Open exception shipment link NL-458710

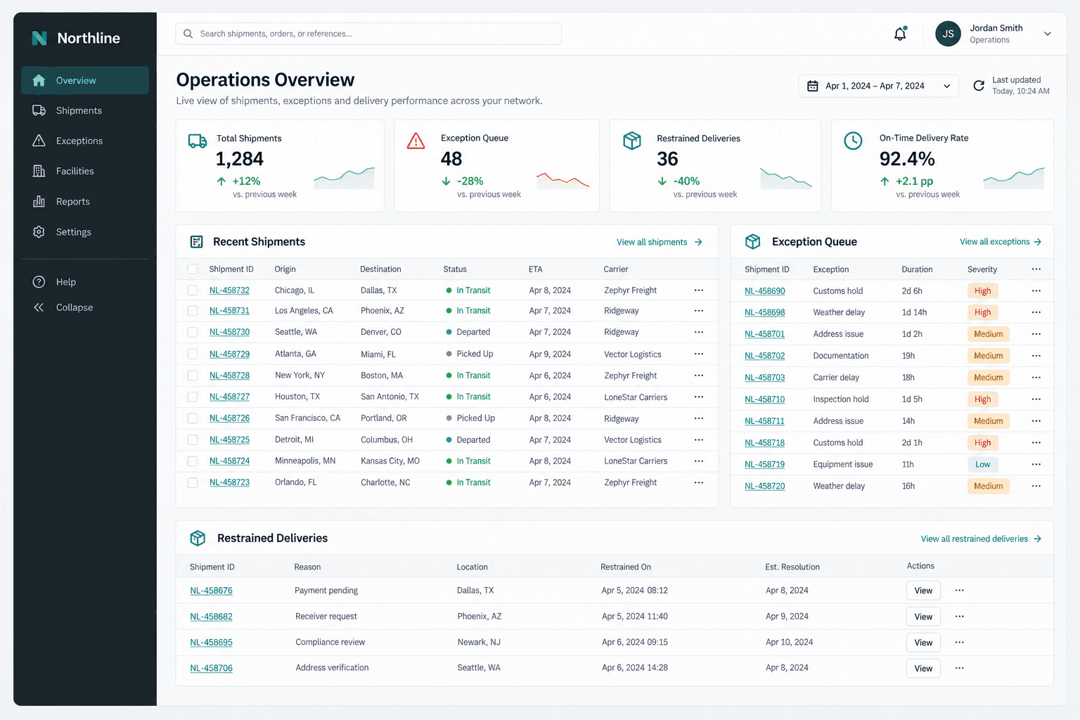[x=764, y=399]
